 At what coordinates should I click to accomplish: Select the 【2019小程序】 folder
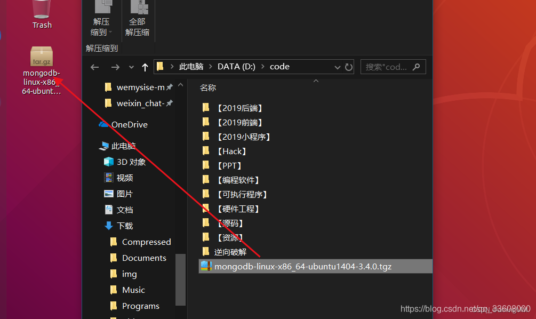[237, 137]
